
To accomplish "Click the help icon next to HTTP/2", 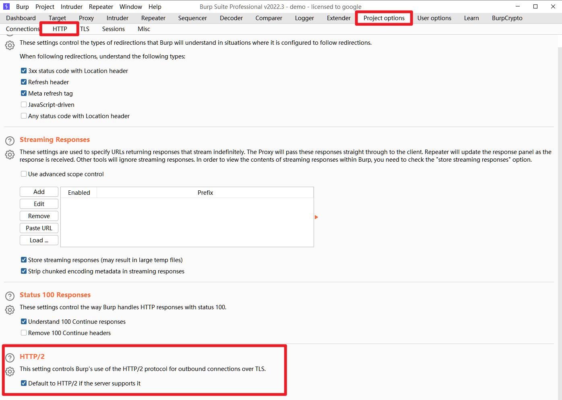I will [10, 358].
